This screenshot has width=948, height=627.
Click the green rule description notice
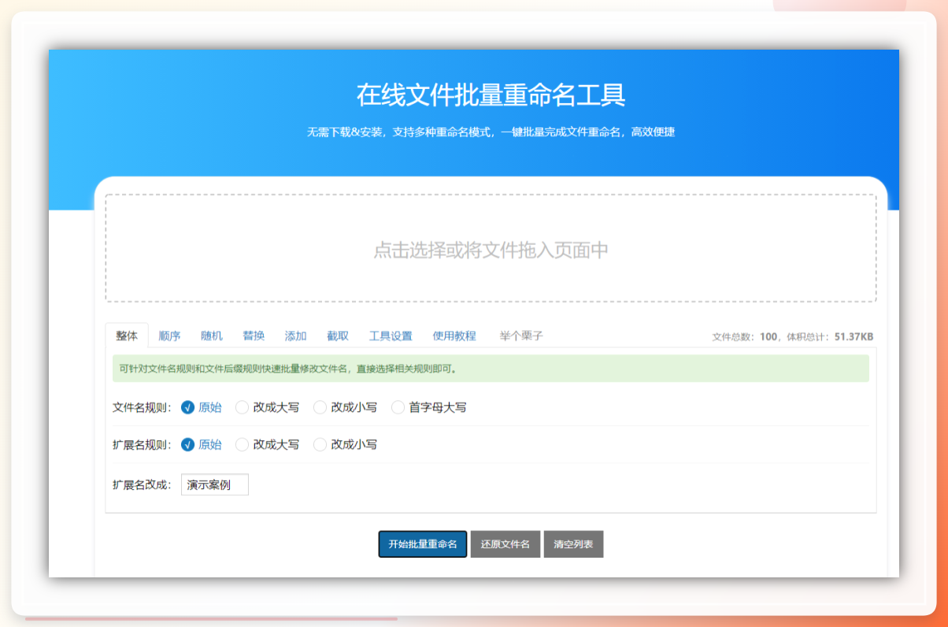tap(491, 368)
